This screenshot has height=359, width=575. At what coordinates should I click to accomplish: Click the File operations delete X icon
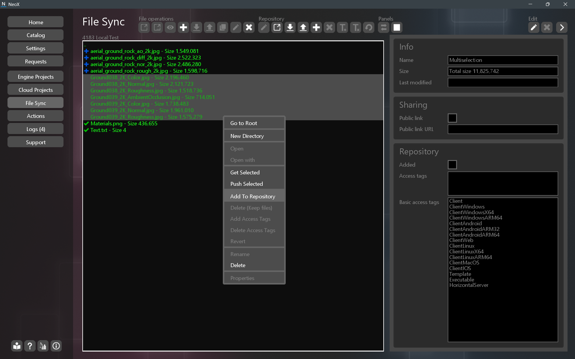(249, 28)
